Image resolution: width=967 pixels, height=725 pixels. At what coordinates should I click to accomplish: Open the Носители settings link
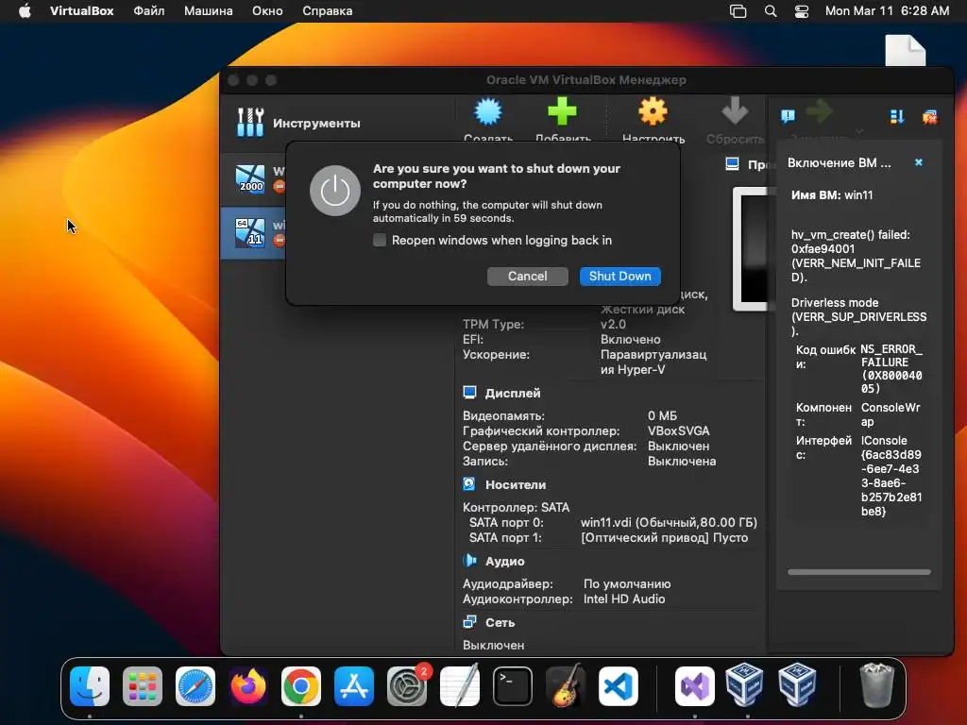click(516, 484)
